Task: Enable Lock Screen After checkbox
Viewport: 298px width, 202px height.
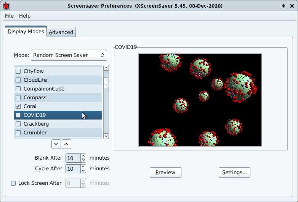Action: 13,183
